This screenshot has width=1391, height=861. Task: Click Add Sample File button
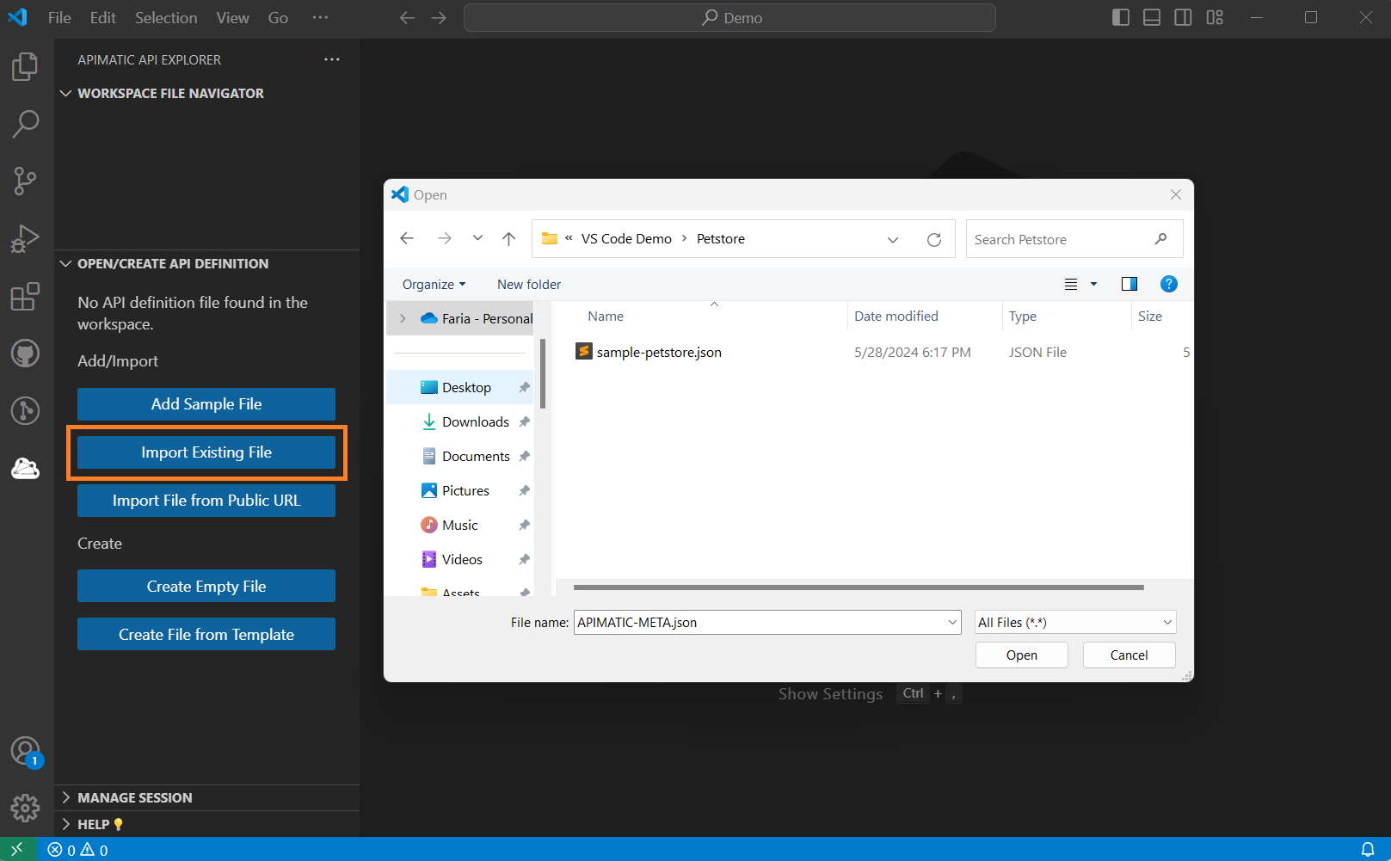pos(206,404)
